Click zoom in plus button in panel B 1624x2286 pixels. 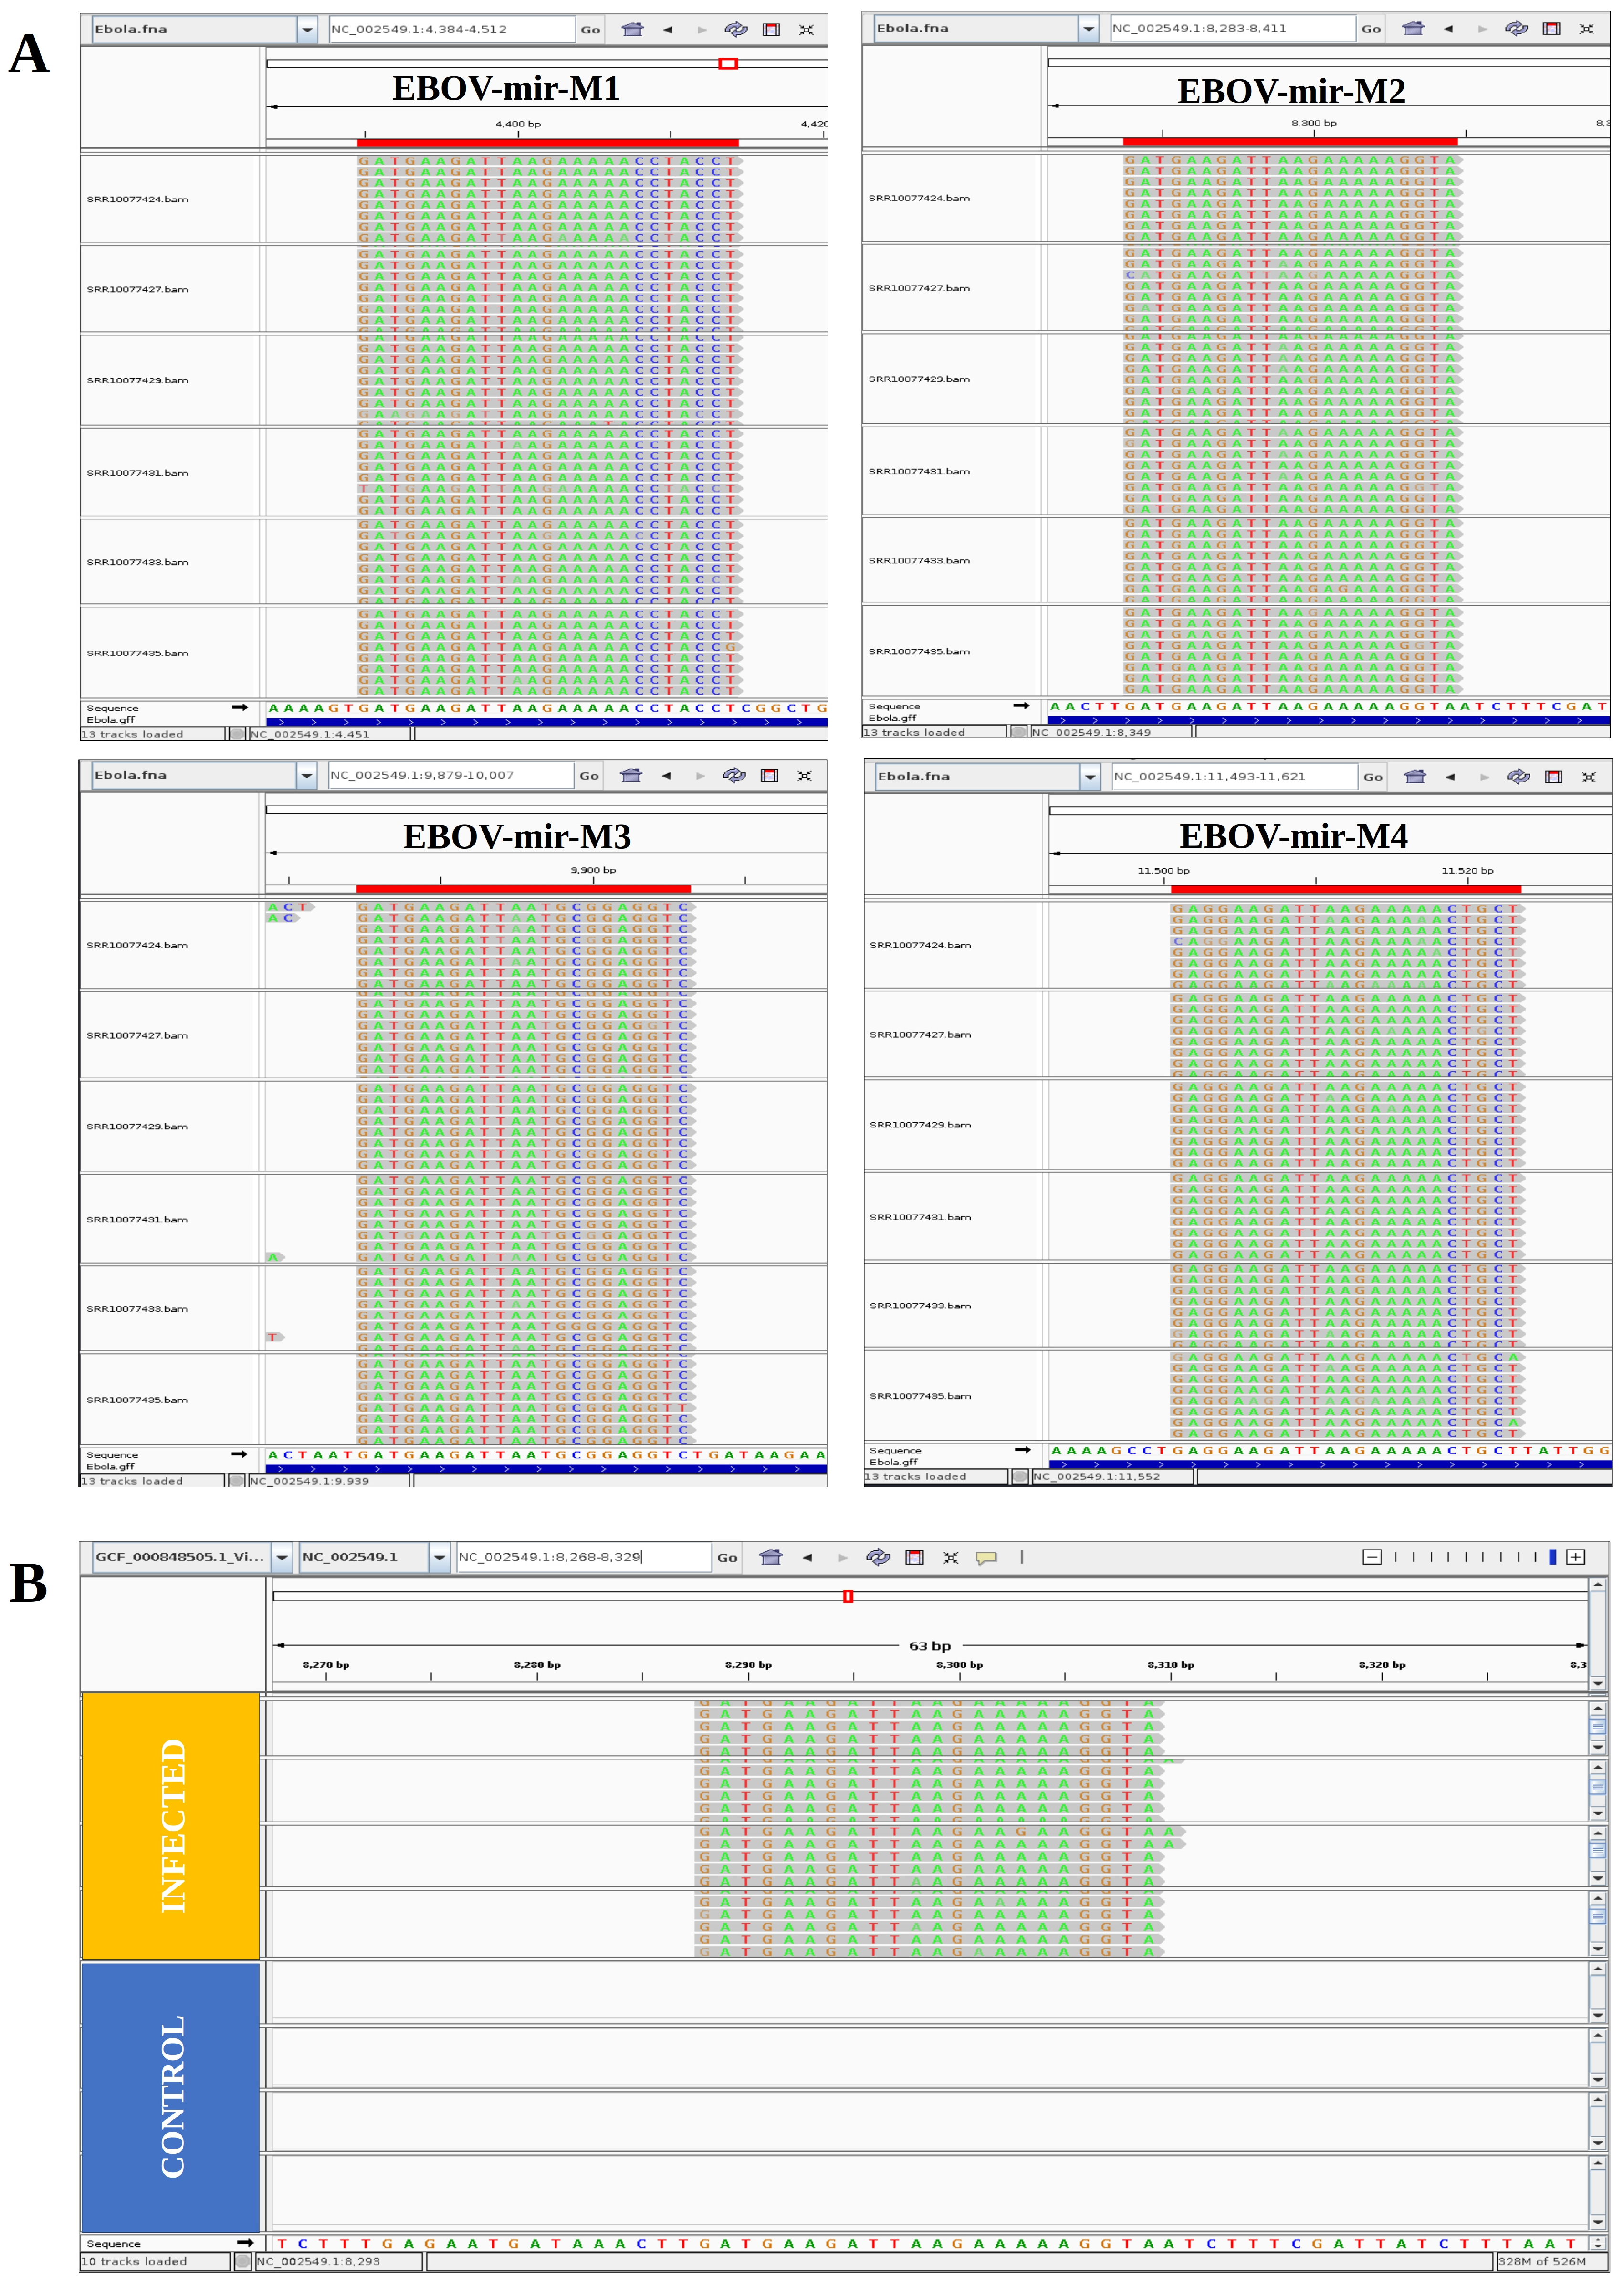tap(1576, 1557)
